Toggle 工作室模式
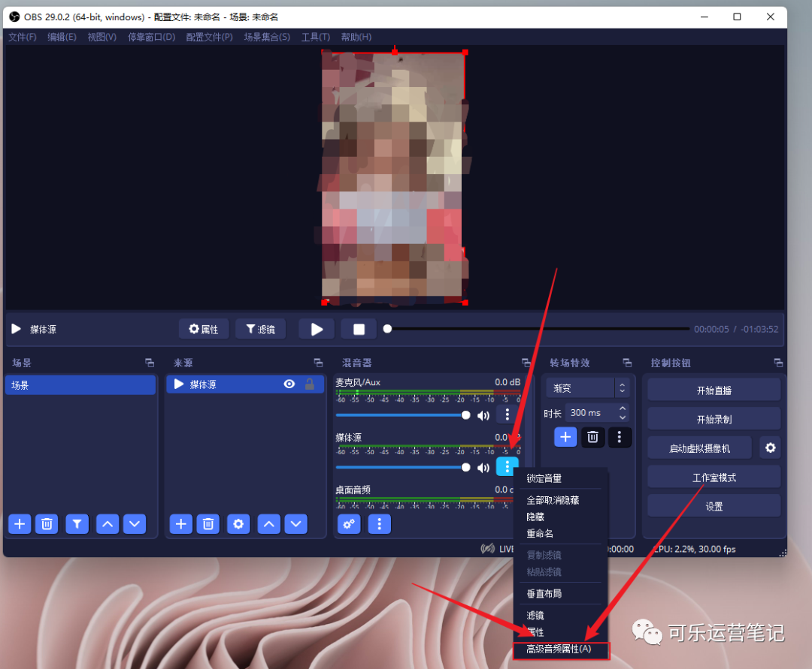Image resolution: width=812 pixels, height=669 pixels. pos(714,478)
